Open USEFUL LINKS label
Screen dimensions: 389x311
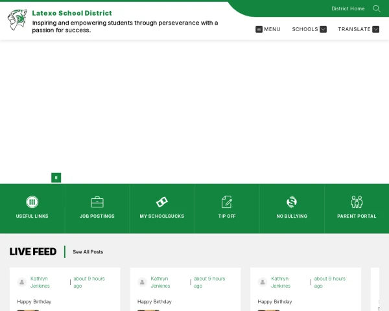(32, 216)
